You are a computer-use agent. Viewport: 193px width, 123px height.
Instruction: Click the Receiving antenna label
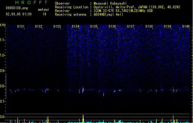[x=71, y=14]
